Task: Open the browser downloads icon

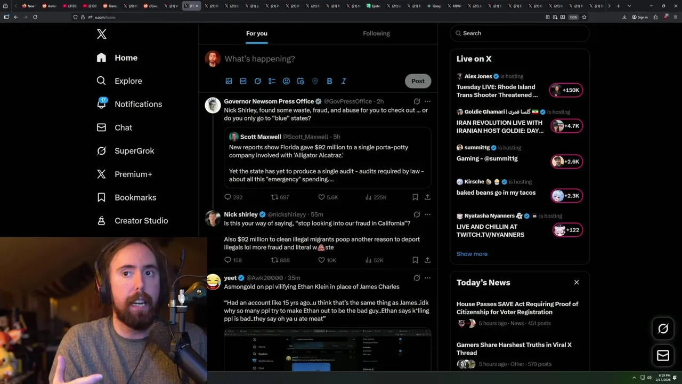Action: pyautogui.click(x=624, y=17)
